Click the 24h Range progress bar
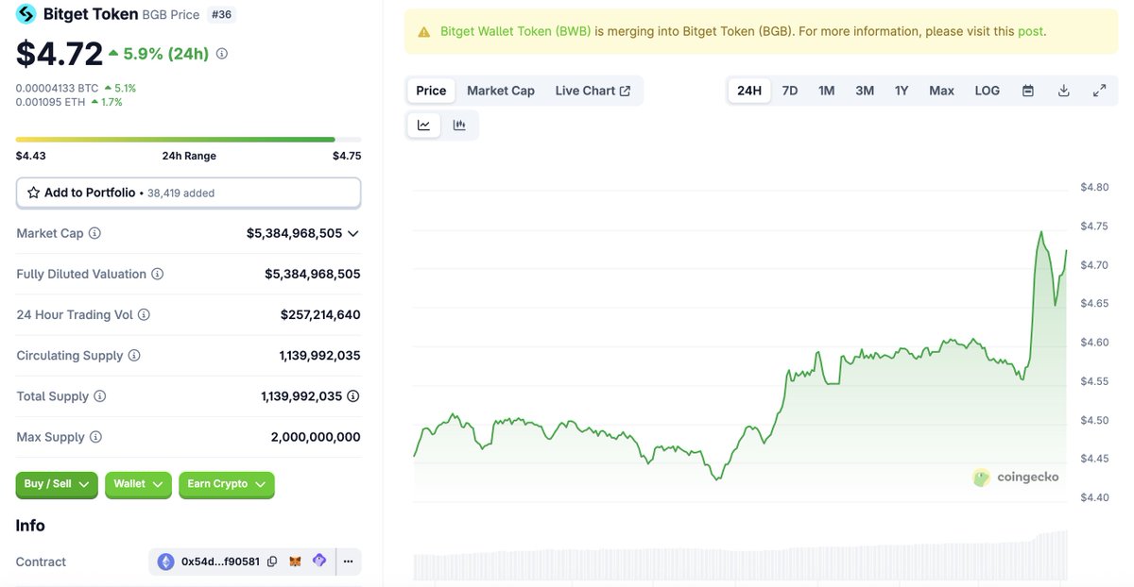 tap(188, 140)
